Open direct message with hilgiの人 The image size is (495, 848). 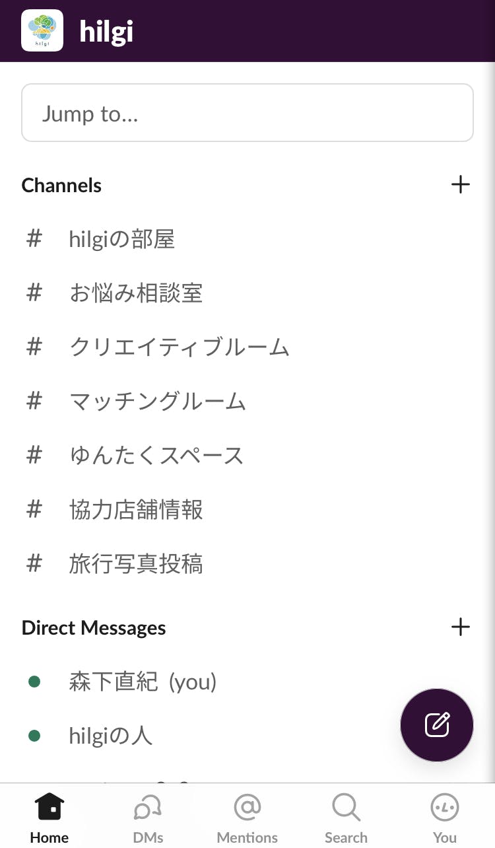coord(110,736)
